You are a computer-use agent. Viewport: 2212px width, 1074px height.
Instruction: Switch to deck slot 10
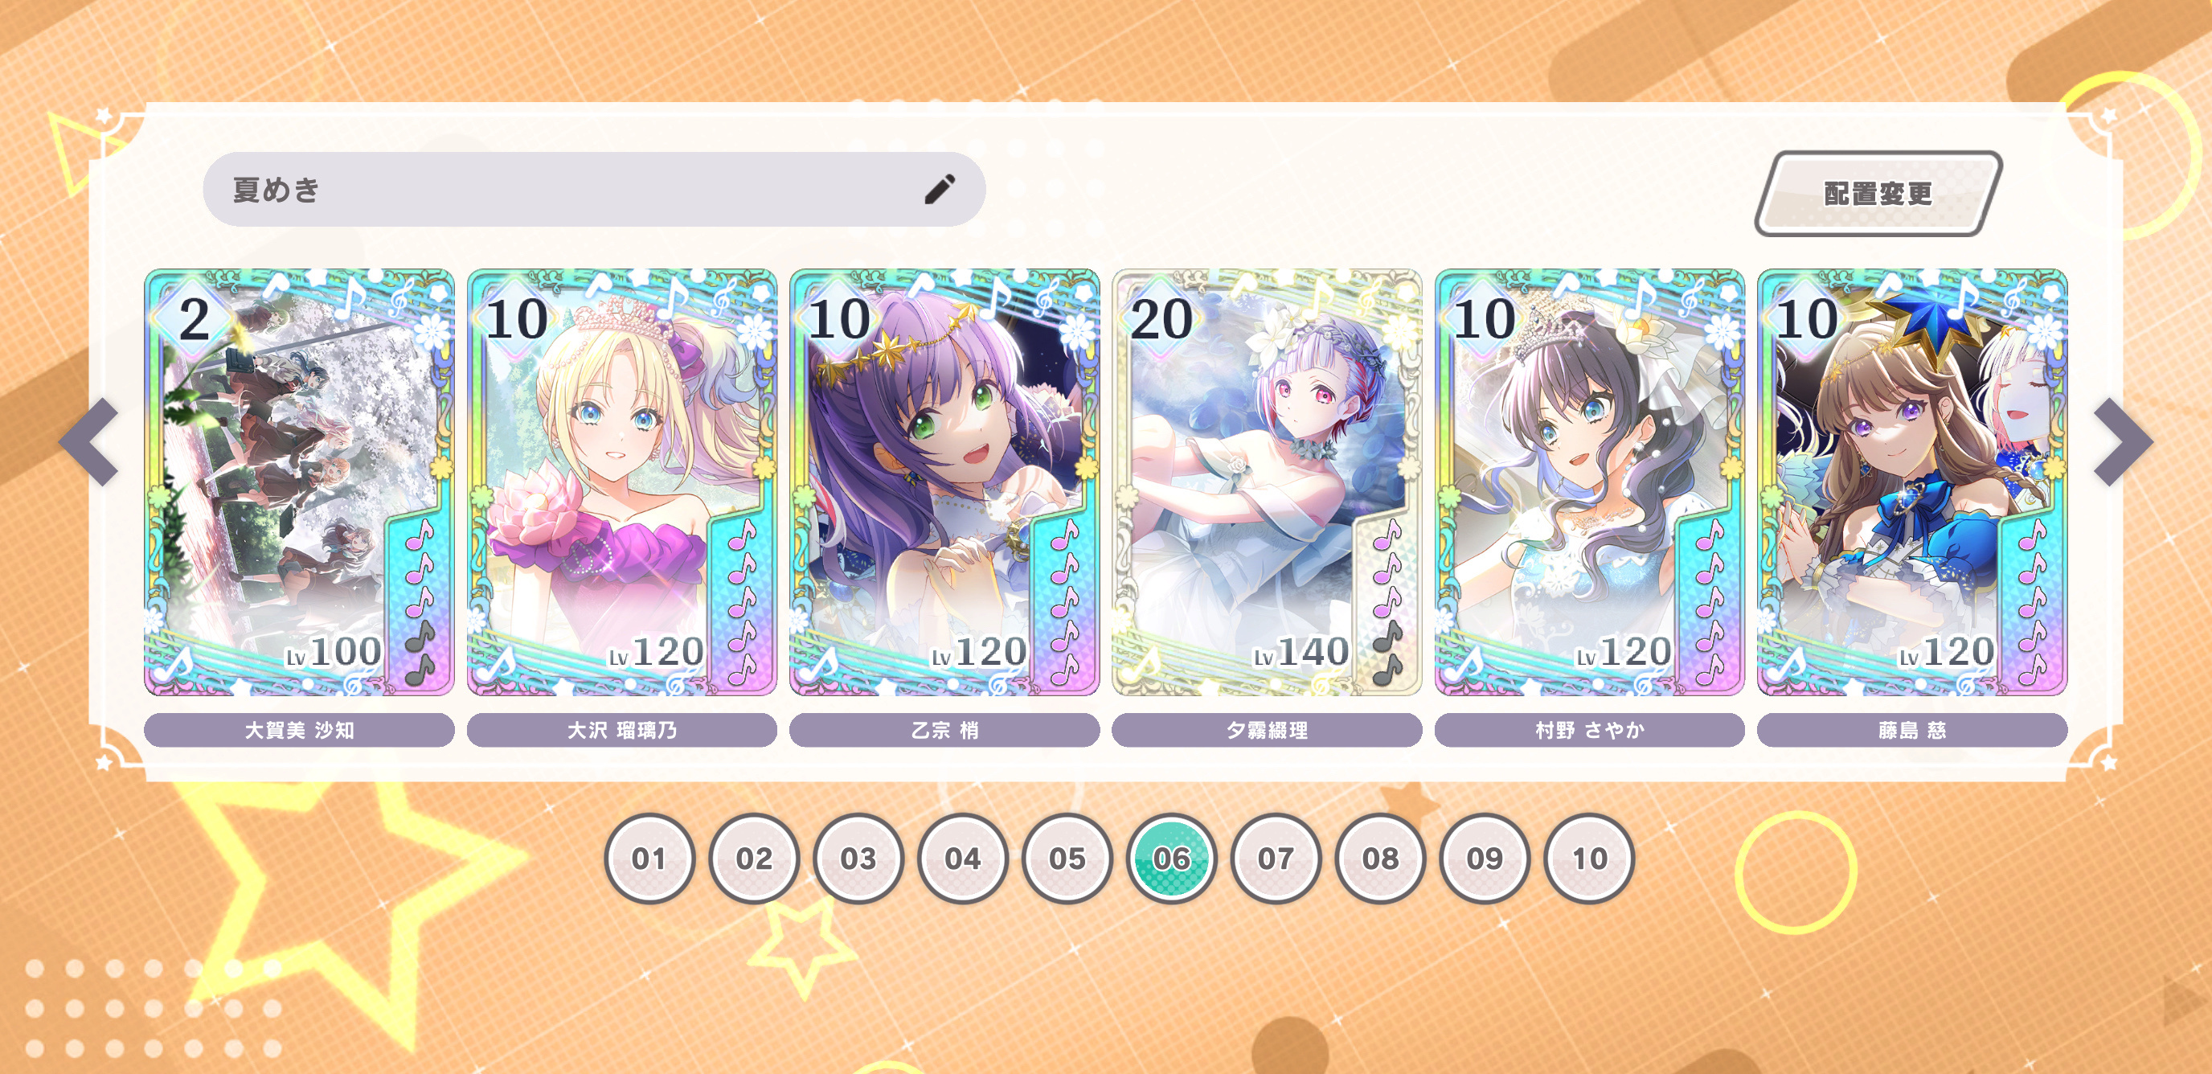1589,859
